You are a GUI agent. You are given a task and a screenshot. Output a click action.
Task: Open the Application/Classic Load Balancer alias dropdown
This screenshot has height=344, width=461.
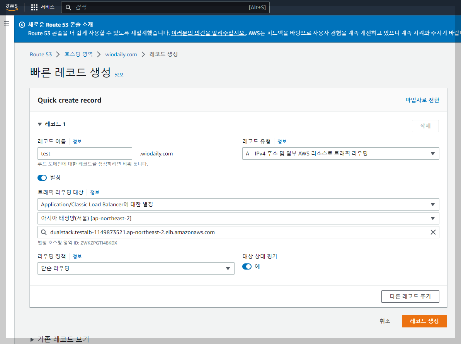point(238,204)
